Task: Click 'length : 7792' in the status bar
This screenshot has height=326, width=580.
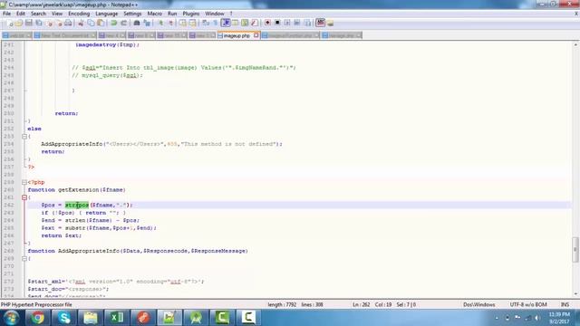Action: (x=282, y=304)
